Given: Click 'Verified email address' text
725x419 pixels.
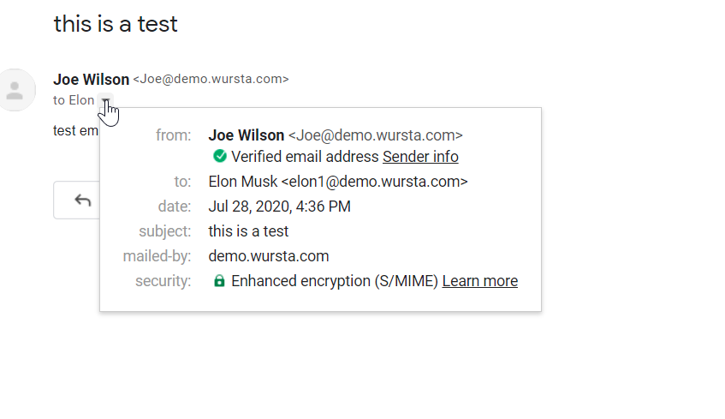Looking at the screenshot, I should pos(305,157).
